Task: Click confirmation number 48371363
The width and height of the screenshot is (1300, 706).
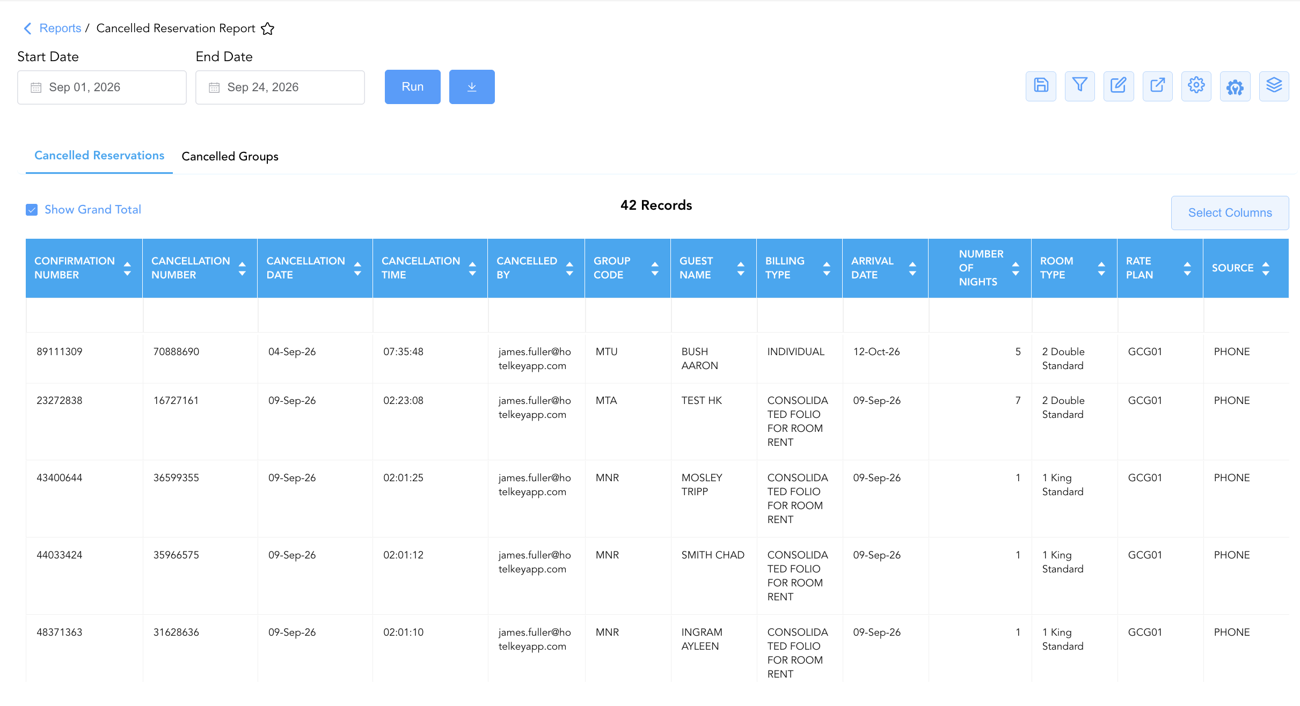Action: 60,633
